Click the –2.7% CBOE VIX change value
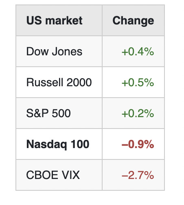Viewport: 184px width, 205px height. tap(138, 175)
